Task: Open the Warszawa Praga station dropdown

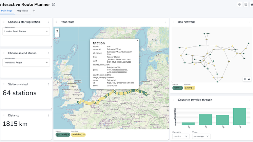Action: click(x=26, y=63)
